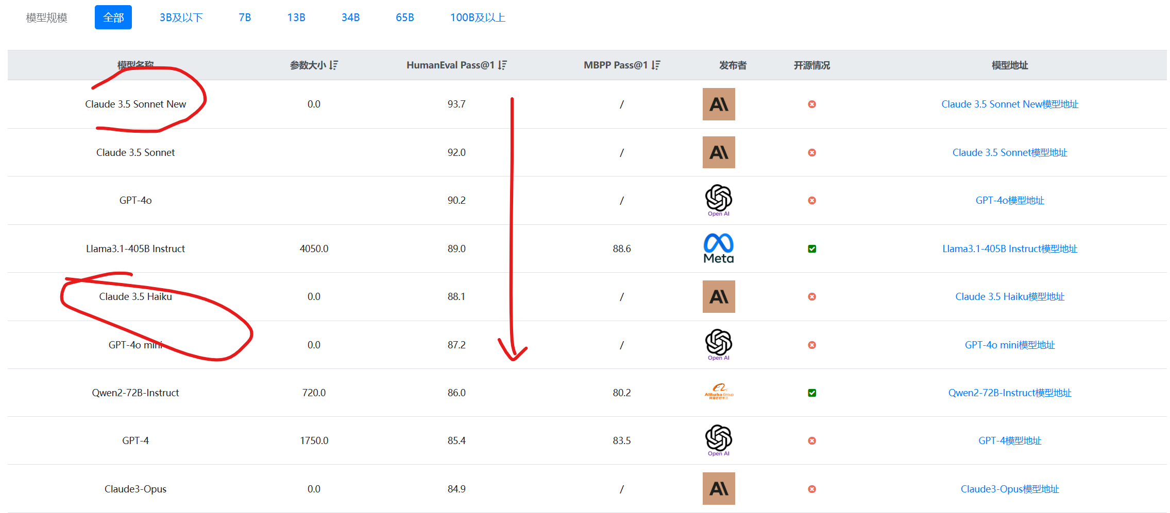Click the 开源情况 column header
1170x513 pixels.
click(812, 65)
